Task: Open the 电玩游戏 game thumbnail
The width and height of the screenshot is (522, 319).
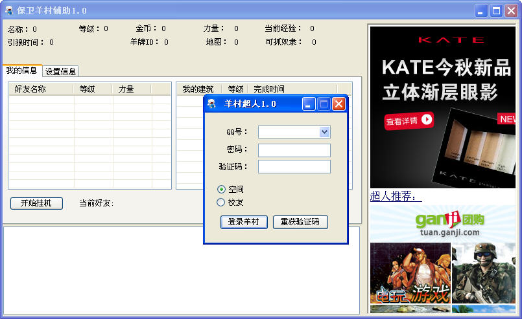Action: (410, 273)
